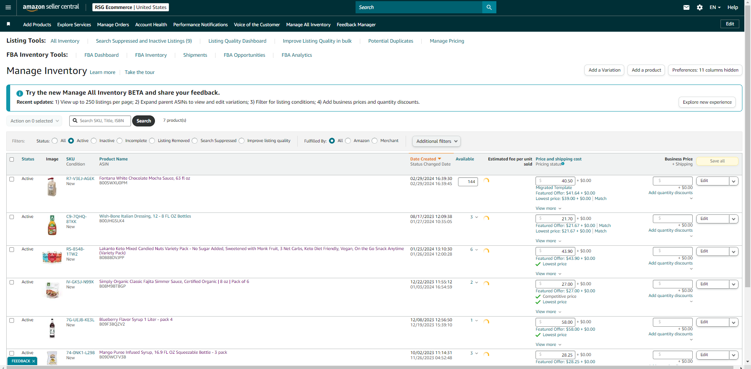Image resolution: width=751 pixels, height=369 pixels.
Task: Click the search magnifier button in header
Action: point(489,7)
